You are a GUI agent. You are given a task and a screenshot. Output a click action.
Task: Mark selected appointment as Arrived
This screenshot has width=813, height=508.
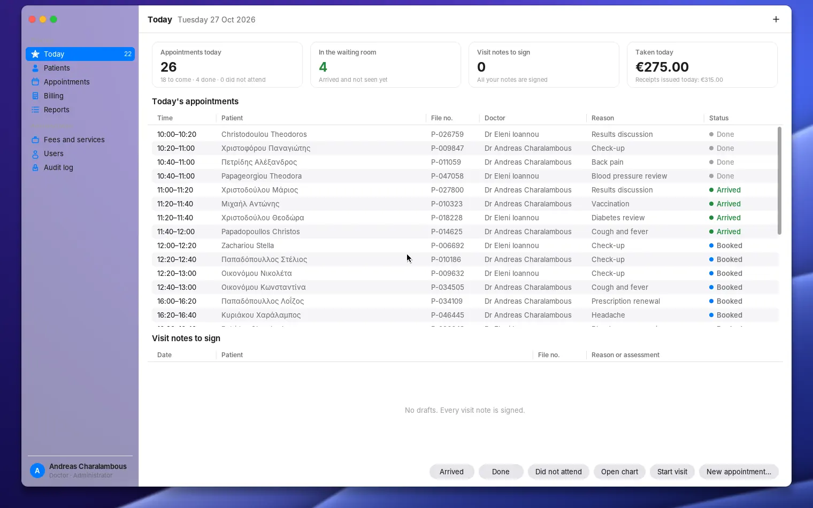click(x=451, y=472)
